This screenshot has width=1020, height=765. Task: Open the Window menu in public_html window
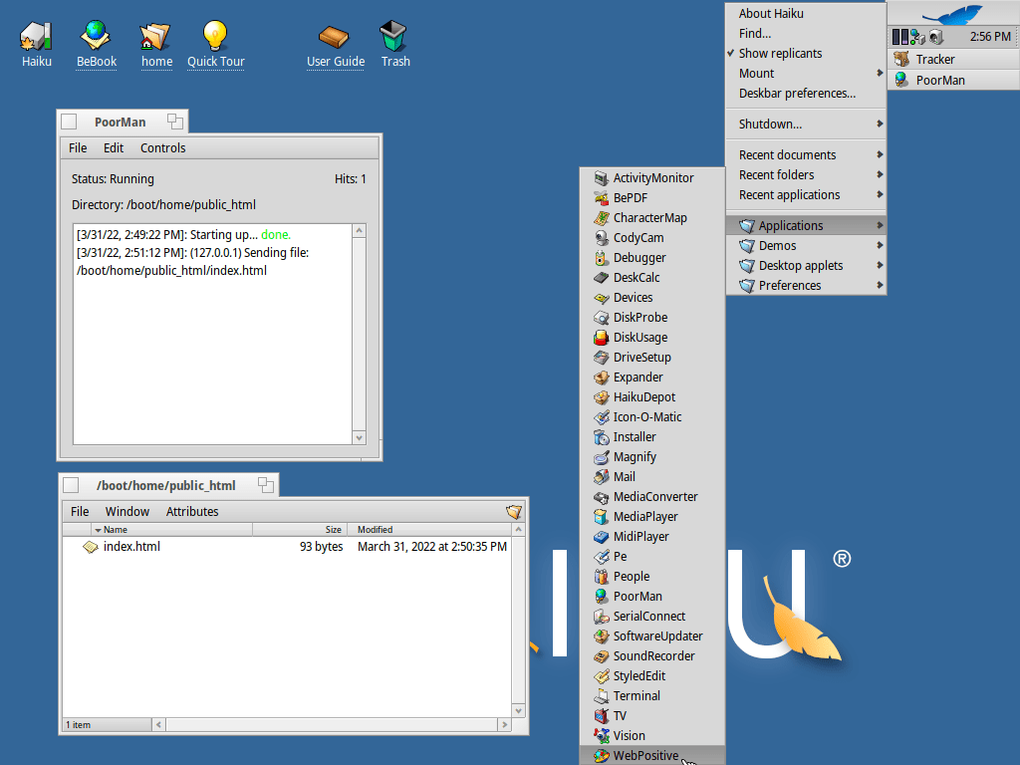[x=127, y=511]
